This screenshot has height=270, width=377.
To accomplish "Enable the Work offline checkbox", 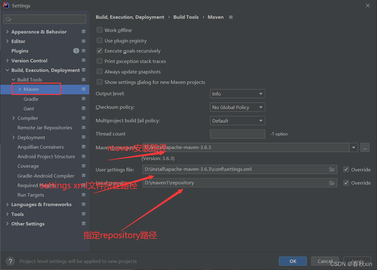I will [99, 30].
